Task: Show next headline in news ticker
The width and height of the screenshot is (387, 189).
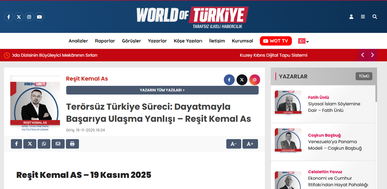Action: 372,55
